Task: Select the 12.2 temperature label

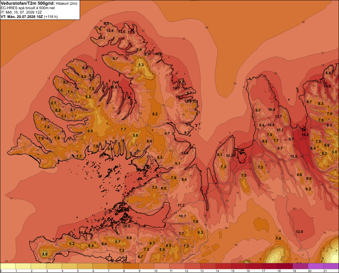Action: (x=102, y=38)
